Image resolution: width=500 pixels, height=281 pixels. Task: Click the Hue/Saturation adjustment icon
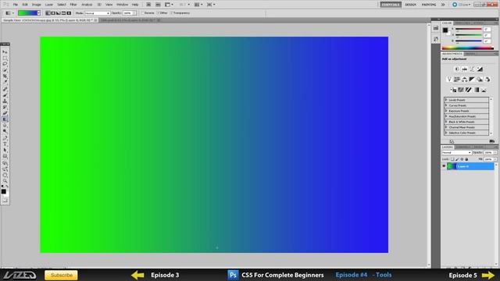tap(457, 80)
